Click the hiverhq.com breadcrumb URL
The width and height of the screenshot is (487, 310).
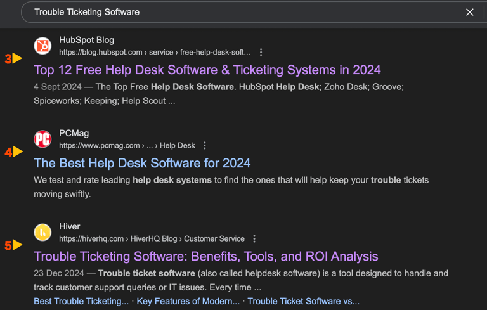coord(152,238)
